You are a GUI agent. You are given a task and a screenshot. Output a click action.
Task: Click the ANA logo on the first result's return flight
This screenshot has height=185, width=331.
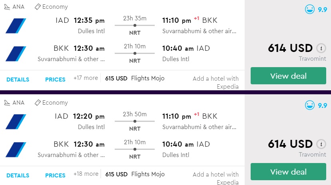pyautogui.click(x=16, y=54)
